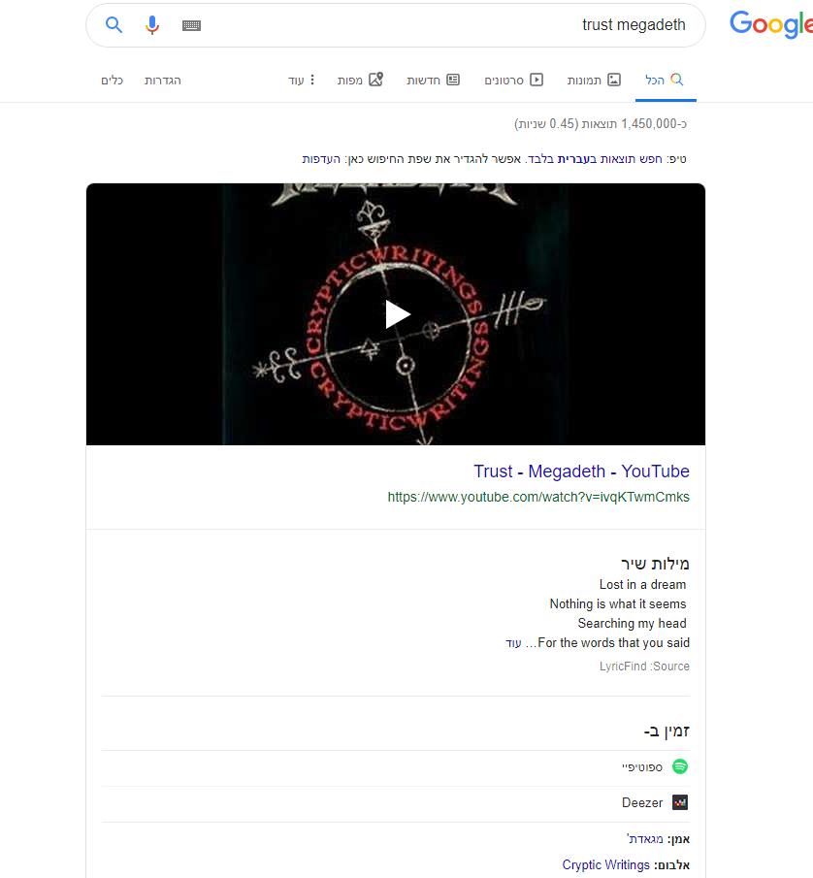The image size is (813, 878).
Task: Click the lyric line 'Lost in a dream'
Action: pos(642,585)
